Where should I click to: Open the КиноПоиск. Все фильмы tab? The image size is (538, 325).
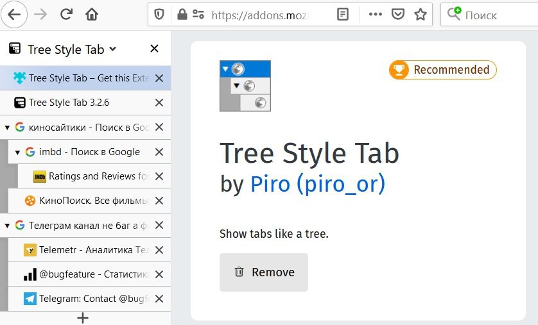pos(89,201)
